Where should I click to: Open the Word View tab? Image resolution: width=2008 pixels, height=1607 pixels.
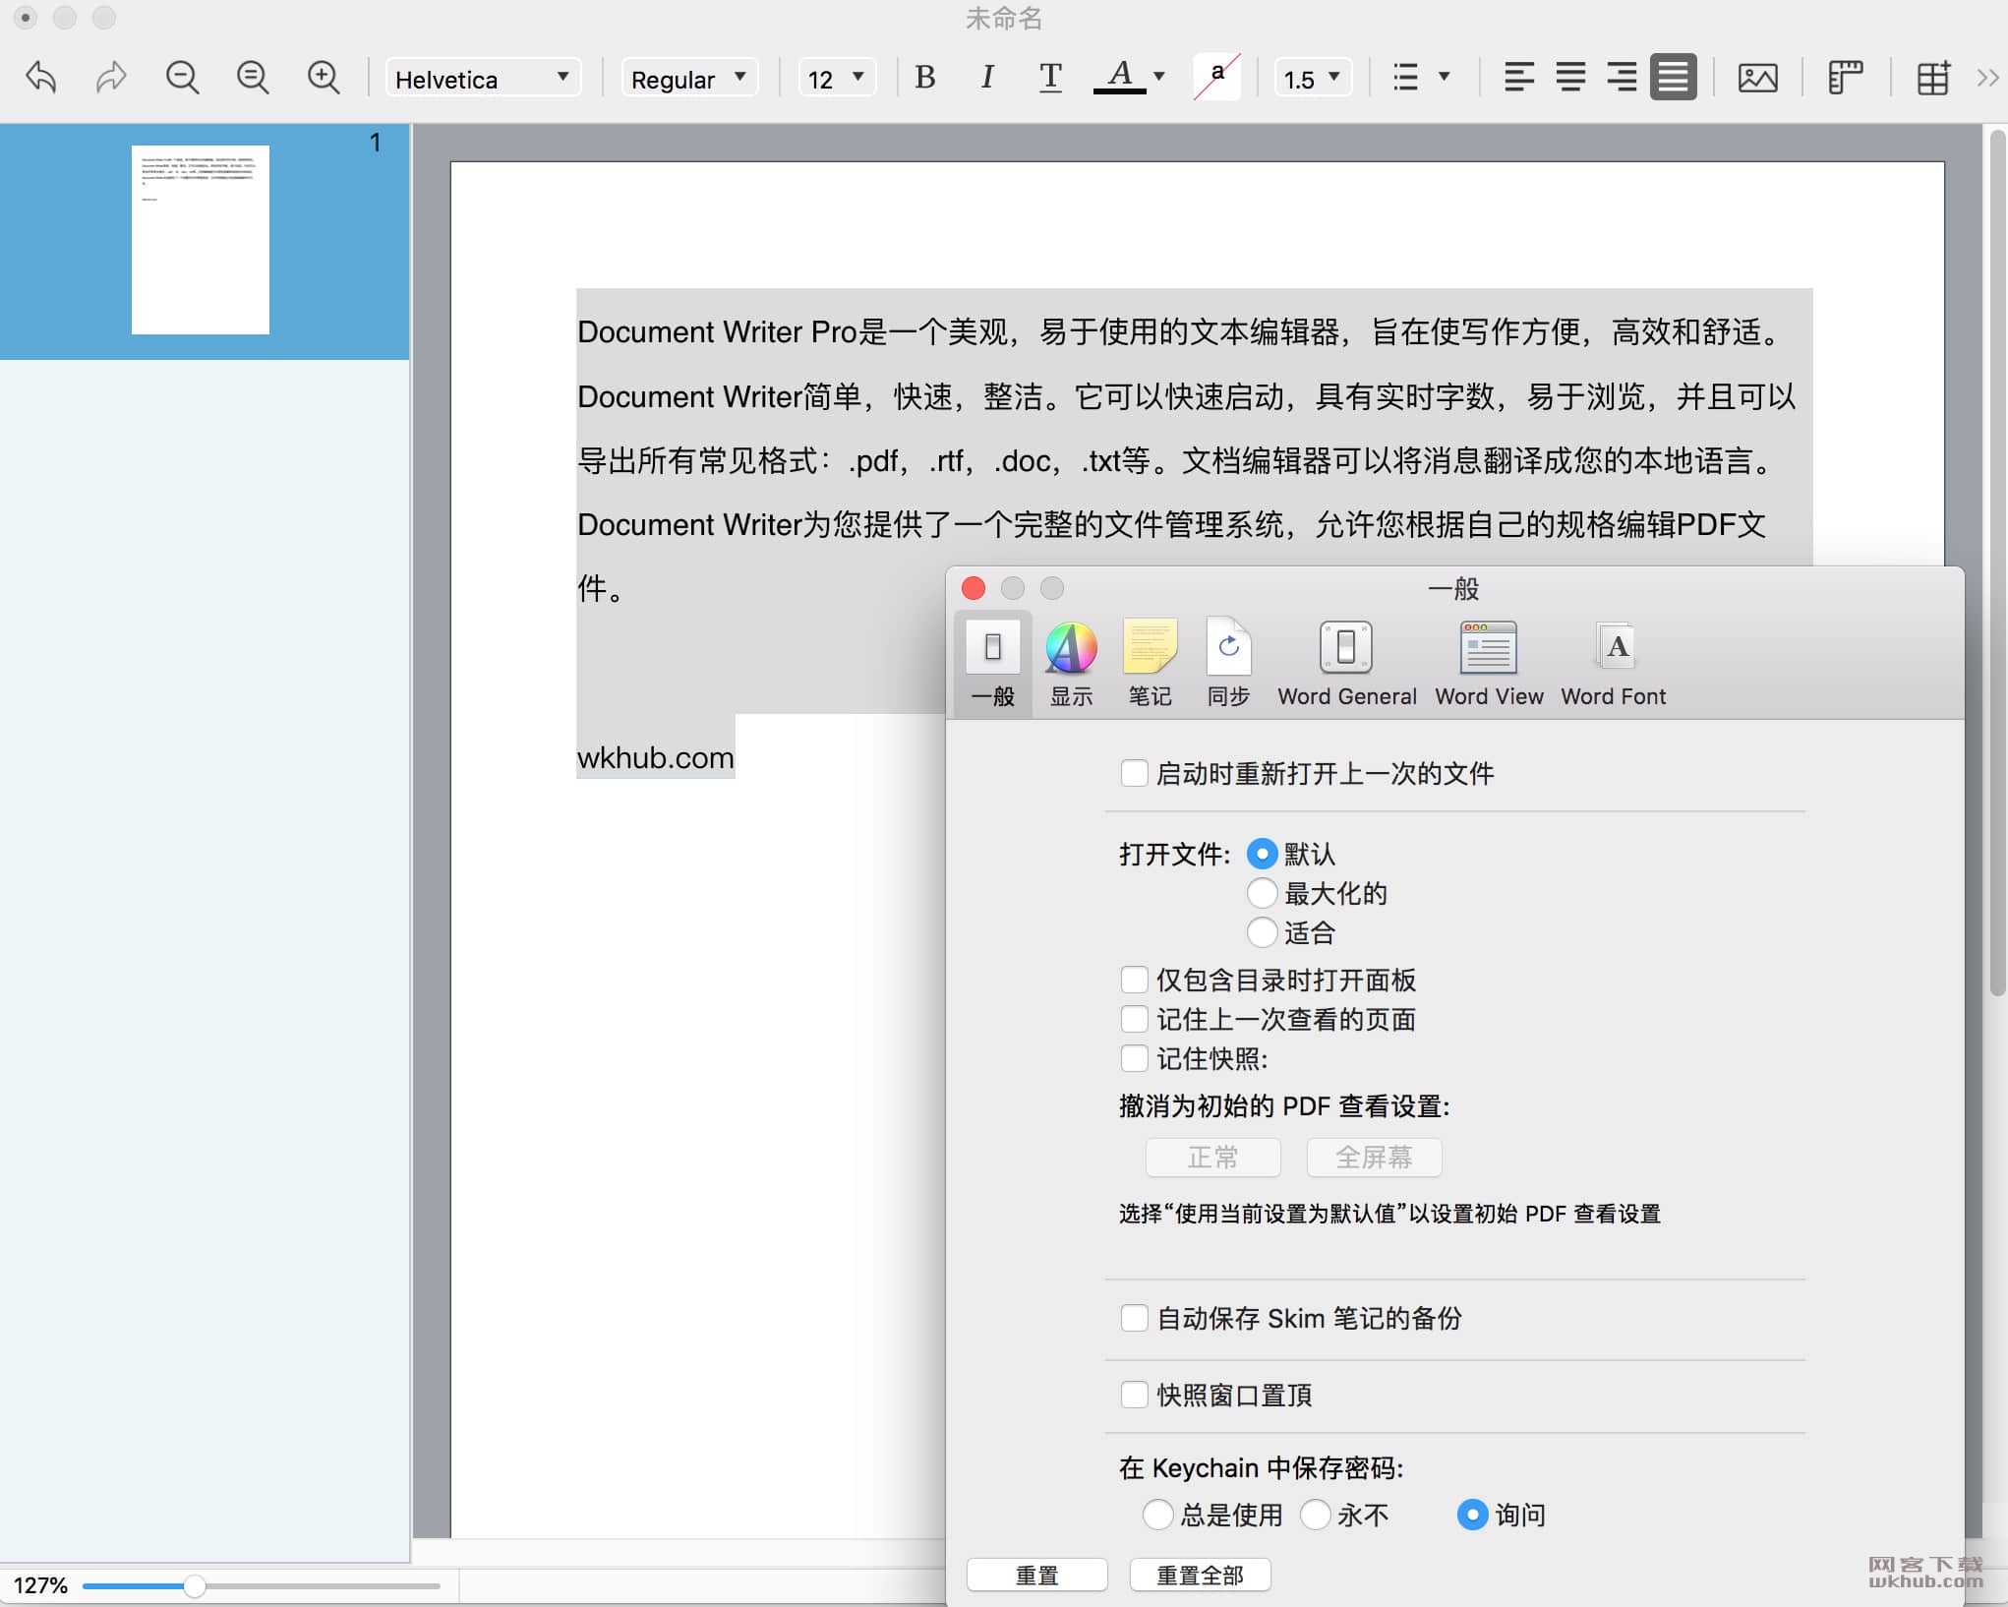tap(1489, 665)
